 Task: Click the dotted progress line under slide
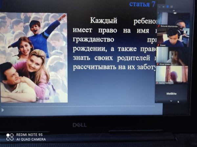click(79, 106)
